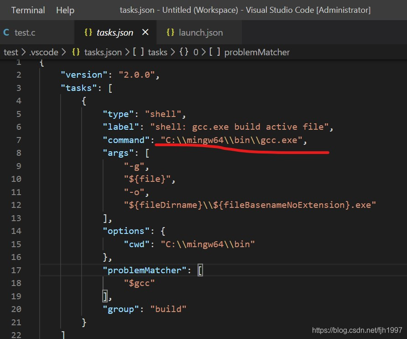This screenshot has height=339, width=407.
Task: Select .vscode folder in breadcrumb
Action: tap(44, 52)
